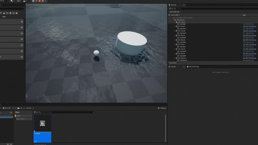Click the eject from player icon
Screen dimensions: 258x145
(43, 1)
